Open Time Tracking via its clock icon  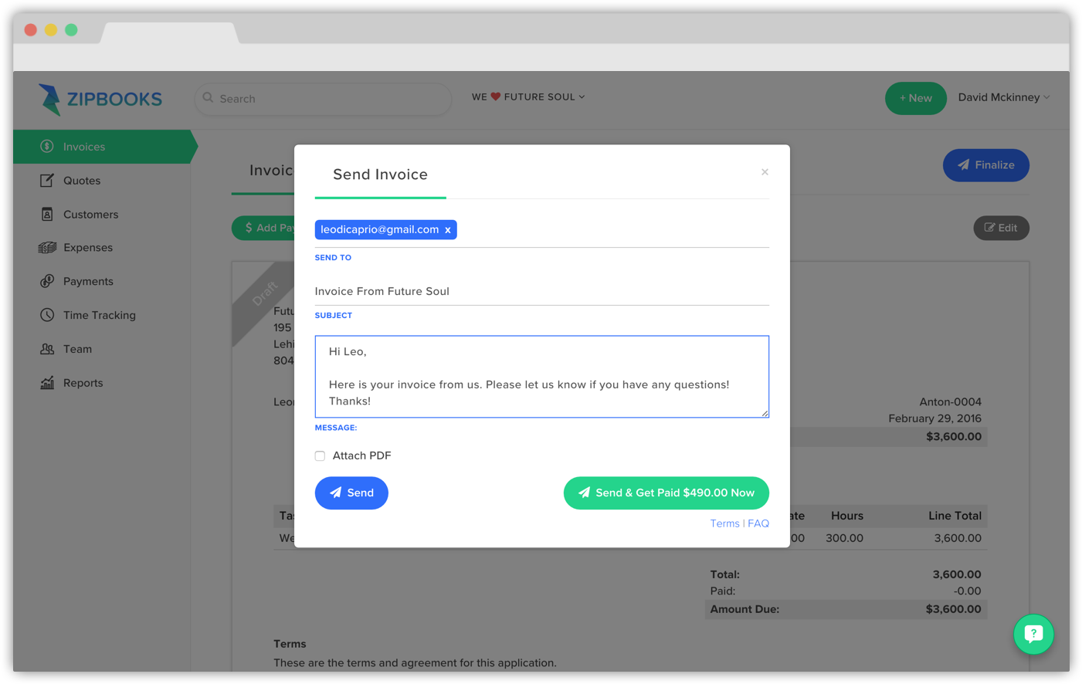[x=47, y=315]
